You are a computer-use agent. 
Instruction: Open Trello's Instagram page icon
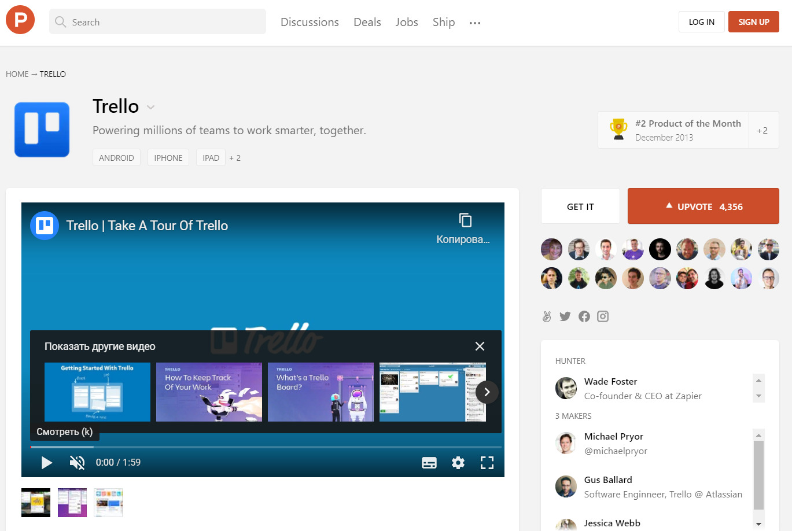[603, 316]
